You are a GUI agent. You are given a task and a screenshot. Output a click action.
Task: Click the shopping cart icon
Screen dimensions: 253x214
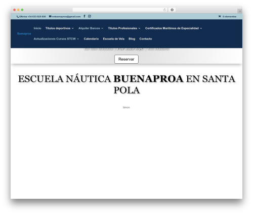click(220, 16)
